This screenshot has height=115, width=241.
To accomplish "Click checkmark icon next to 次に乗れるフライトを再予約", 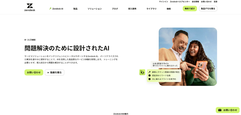I will 150,79.
